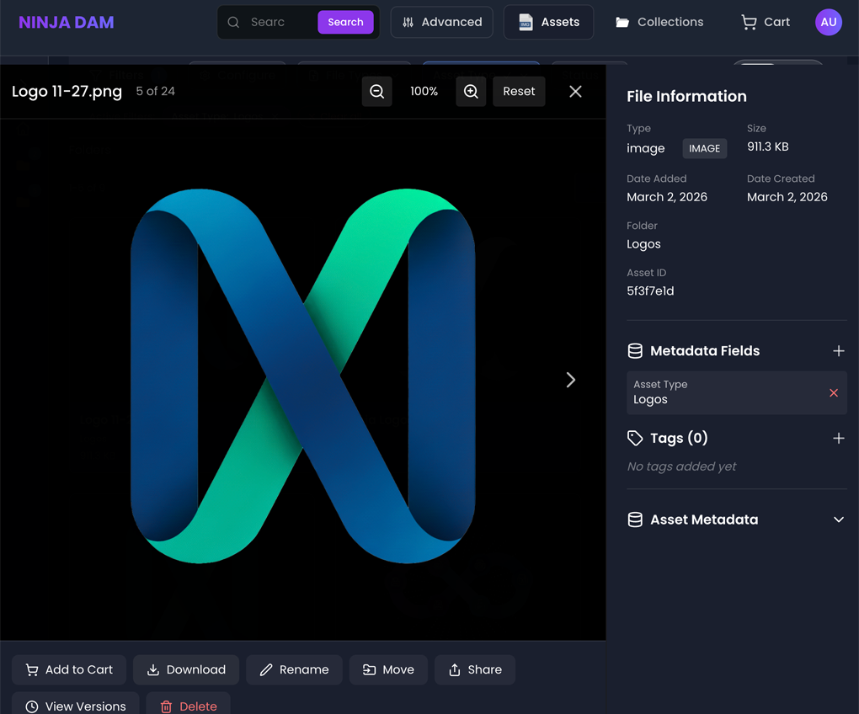Add a new Metadata Field

(839, 351)
